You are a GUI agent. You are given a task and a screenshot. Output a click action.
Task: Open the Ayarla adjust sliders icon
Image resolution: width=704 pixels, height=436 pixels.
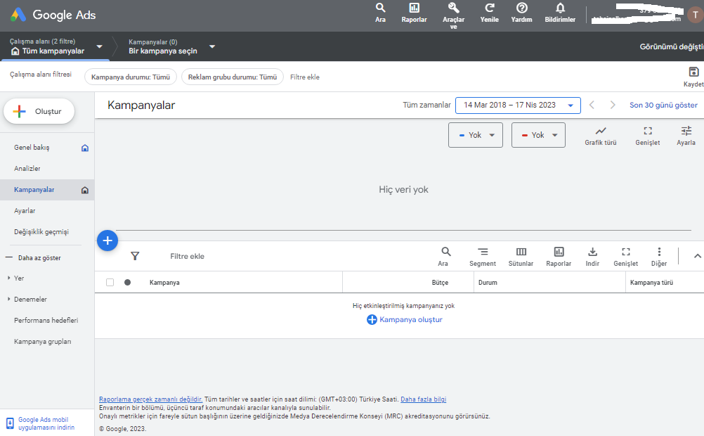click(x=686, y=135)
